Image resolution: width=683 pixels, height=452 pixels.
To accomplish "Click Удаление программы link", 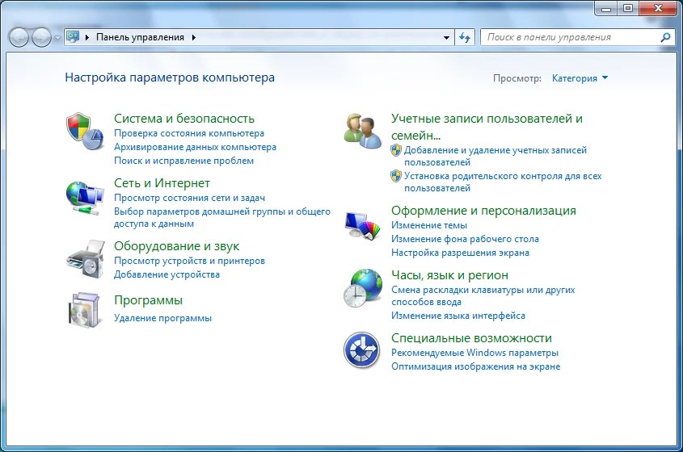I will (162, 318).
